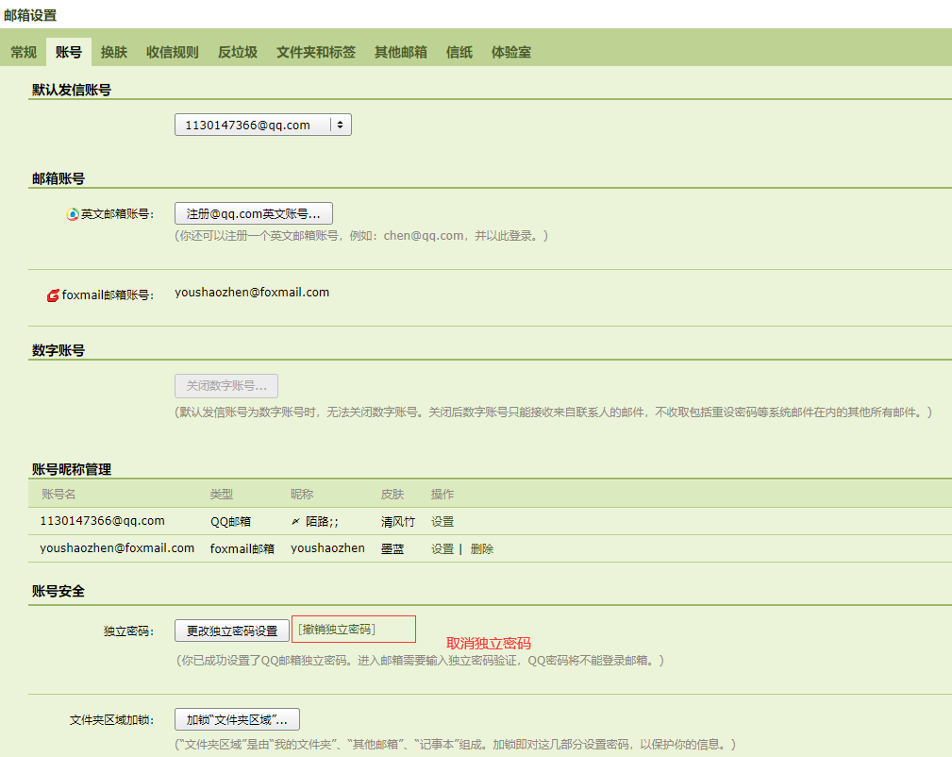Click 更改独立密码设置 button
Viewport: 952px width, 757px height.
tap(232, 631)
